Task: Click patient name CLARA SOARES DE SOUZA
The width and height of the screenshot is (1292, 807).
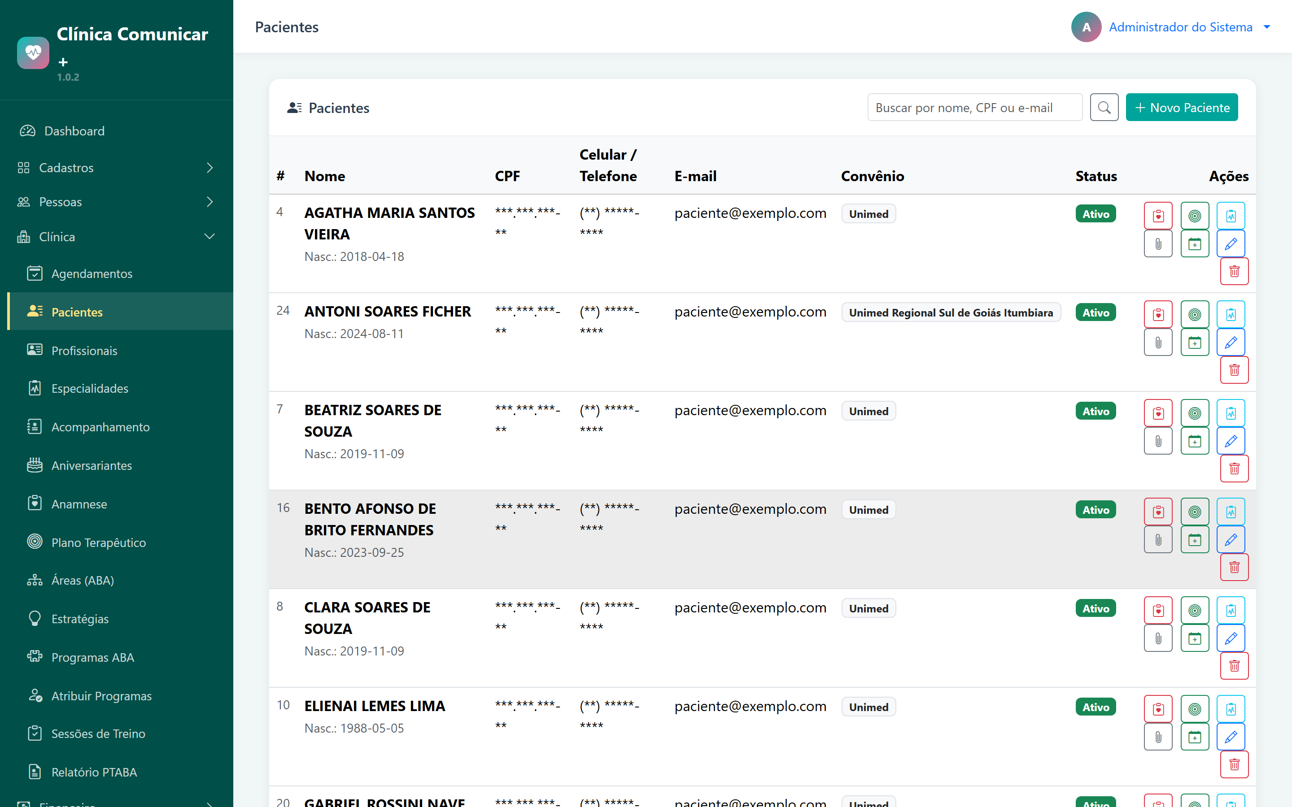Action: tap(367, 618)
